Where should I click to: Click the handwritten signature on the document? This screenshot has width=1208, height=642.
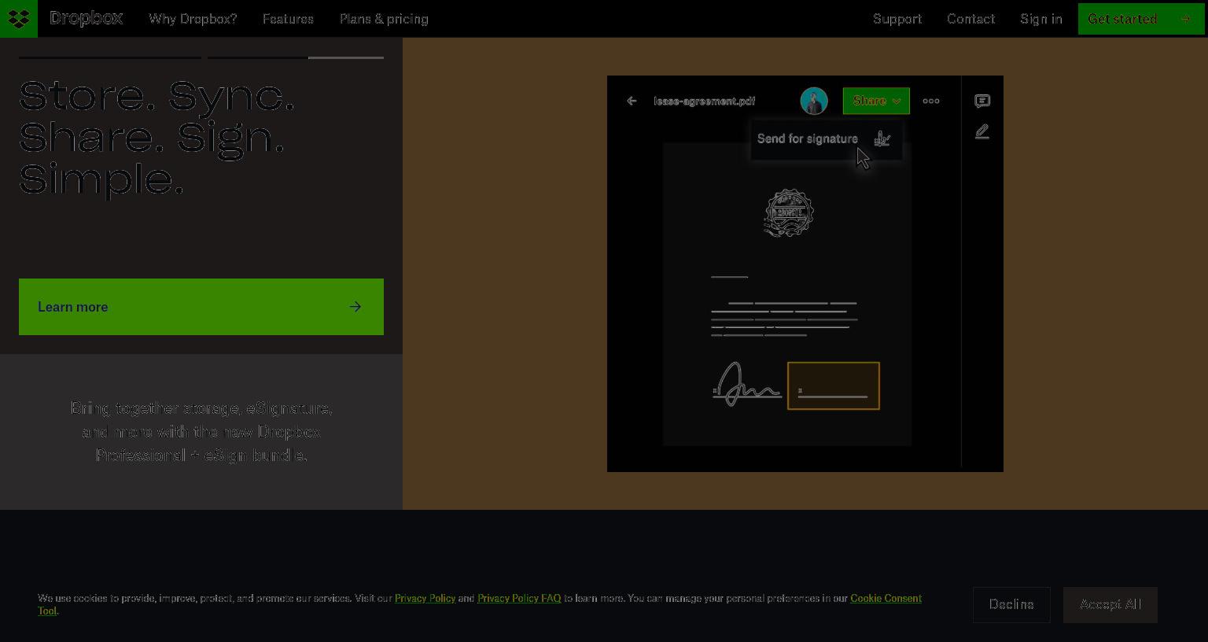[x=747, y=385]
